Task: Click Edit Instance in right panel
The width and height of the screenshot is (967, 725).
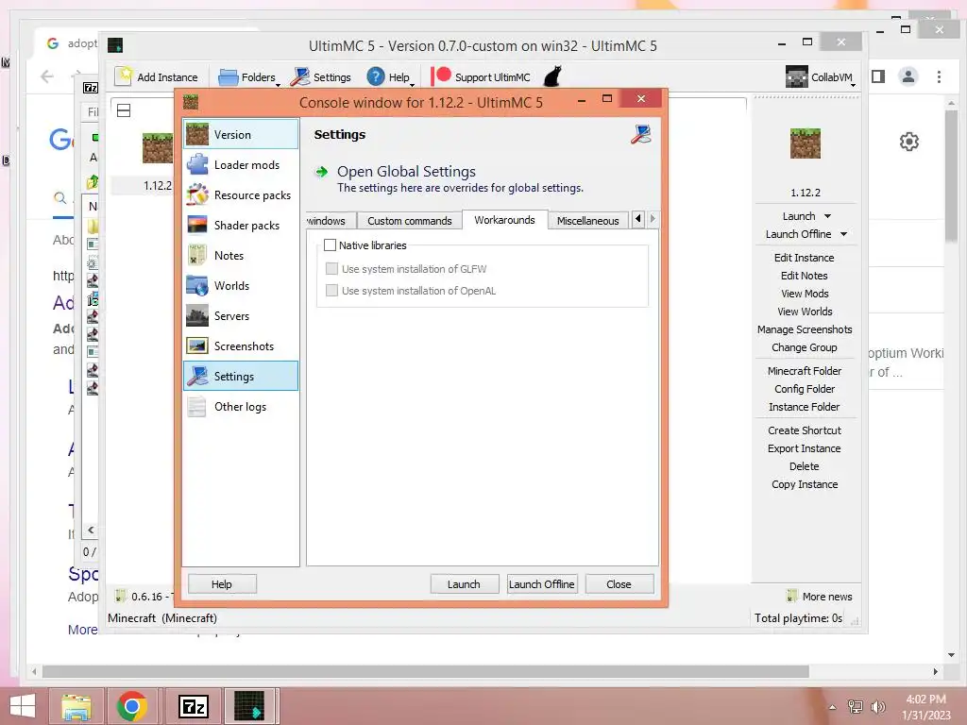Action: tap(805, 258)
